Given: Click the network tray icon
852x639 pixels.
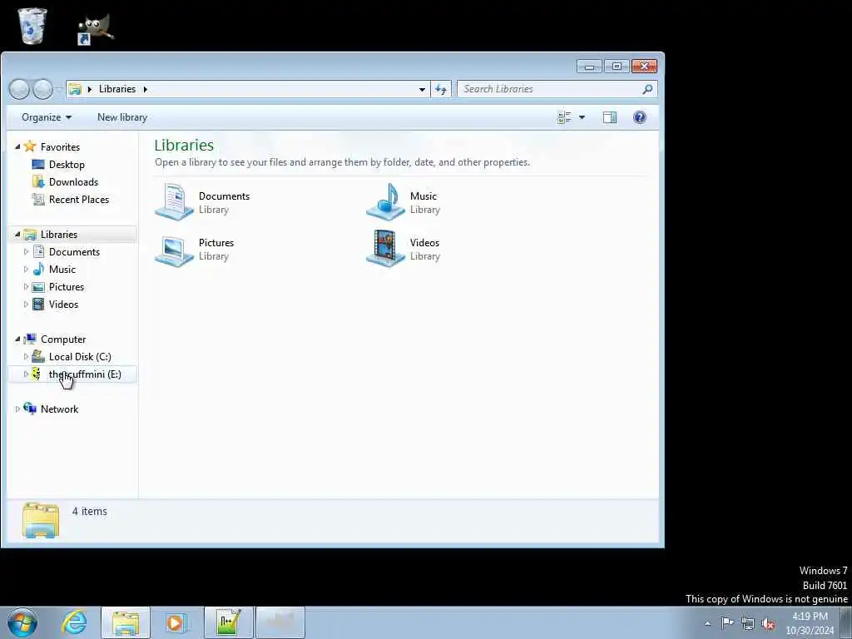Looking at the screenshot, I should coord(748,623).
